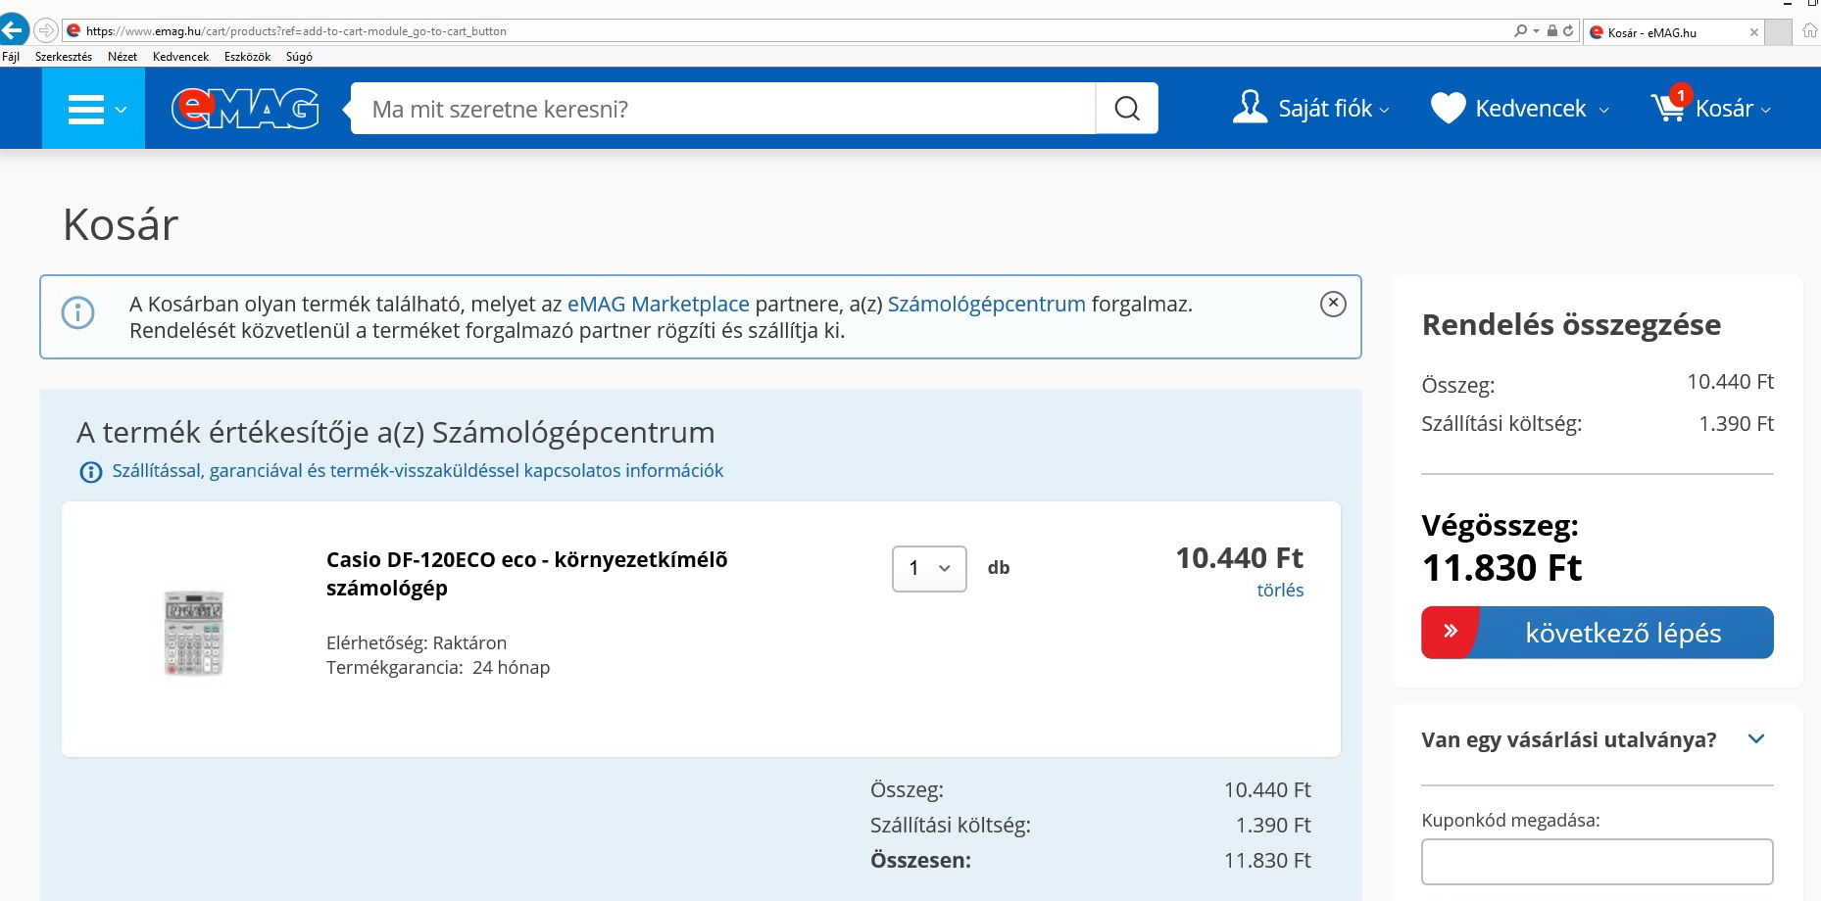Click the browser forward arrow button

coord(45,30)
